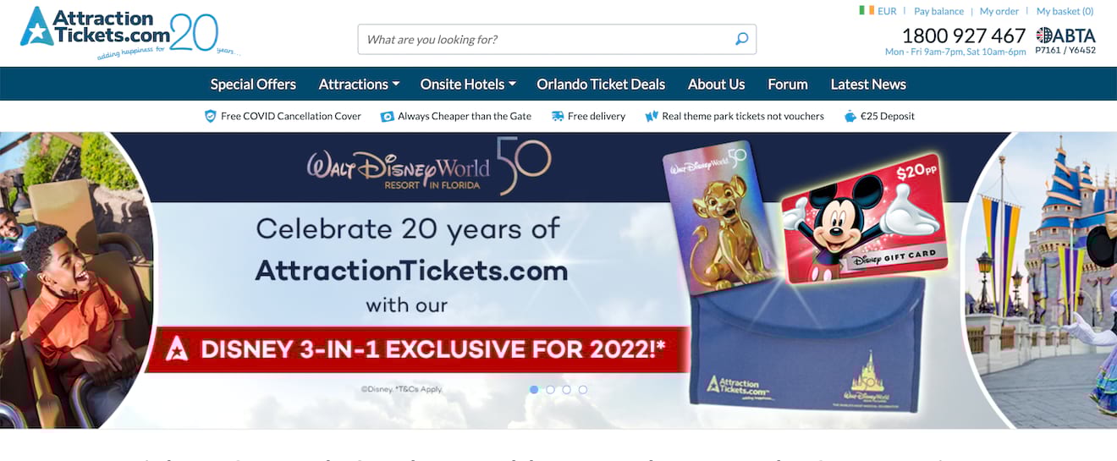Click the Free COVID Cancellation Cover shield icon
The image size is (1117, 461).
click(x=211, y=116)
